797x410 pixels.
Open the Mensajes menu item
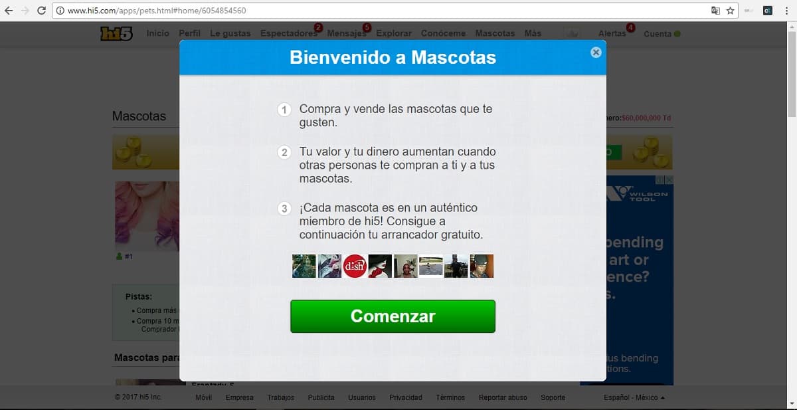click(x=346, y=33)
